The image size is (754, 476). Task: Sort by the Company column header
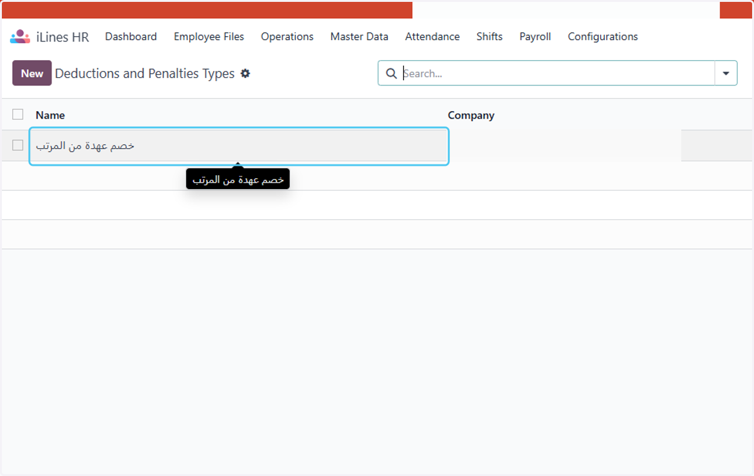click(x=471, y=115)
